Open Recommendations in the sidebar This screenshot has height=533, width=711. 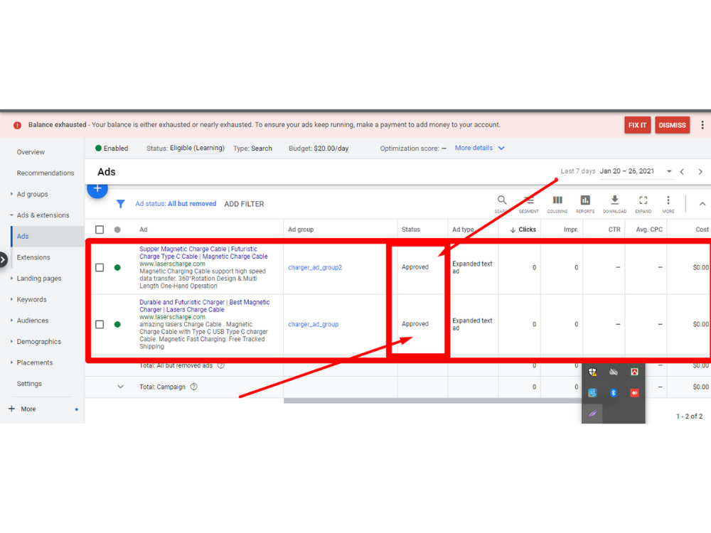[x=46, y=173]
